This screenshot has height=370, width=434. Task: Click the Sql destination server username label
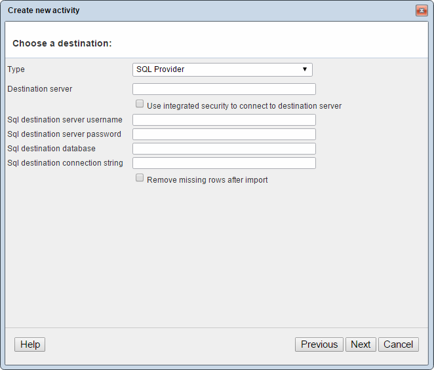(x=64, y=120)
